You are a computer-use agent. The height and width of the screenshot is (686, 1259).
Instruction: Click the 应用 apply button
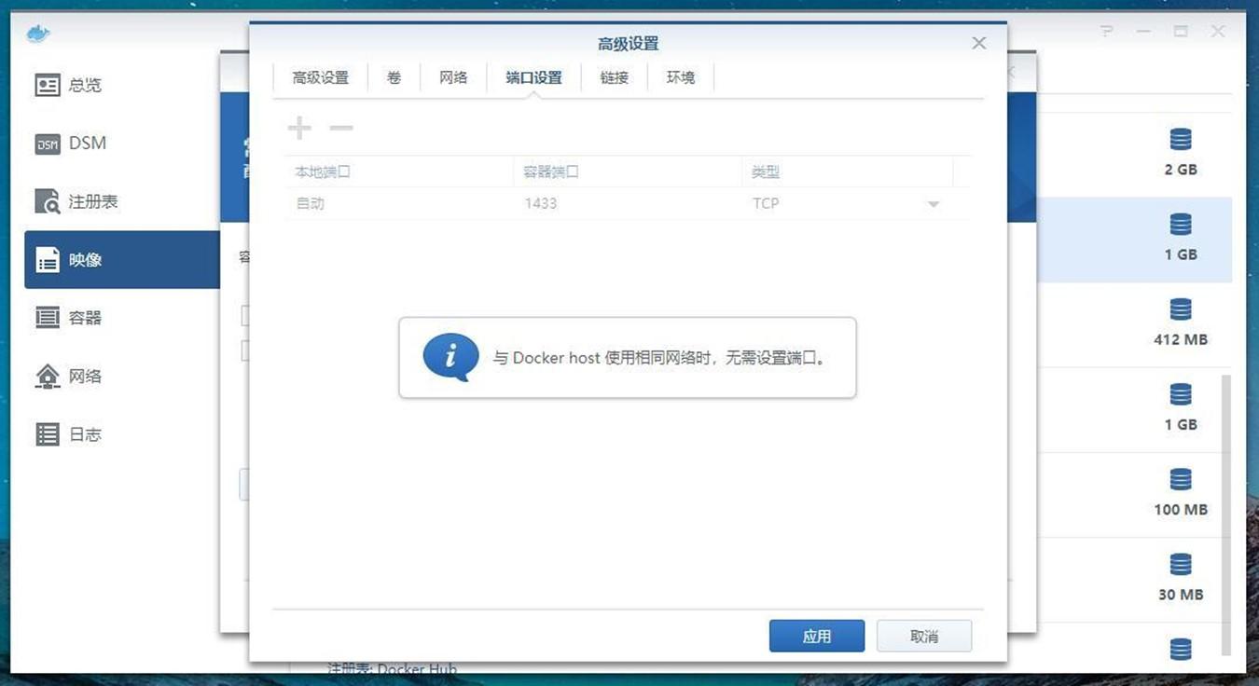816,636
